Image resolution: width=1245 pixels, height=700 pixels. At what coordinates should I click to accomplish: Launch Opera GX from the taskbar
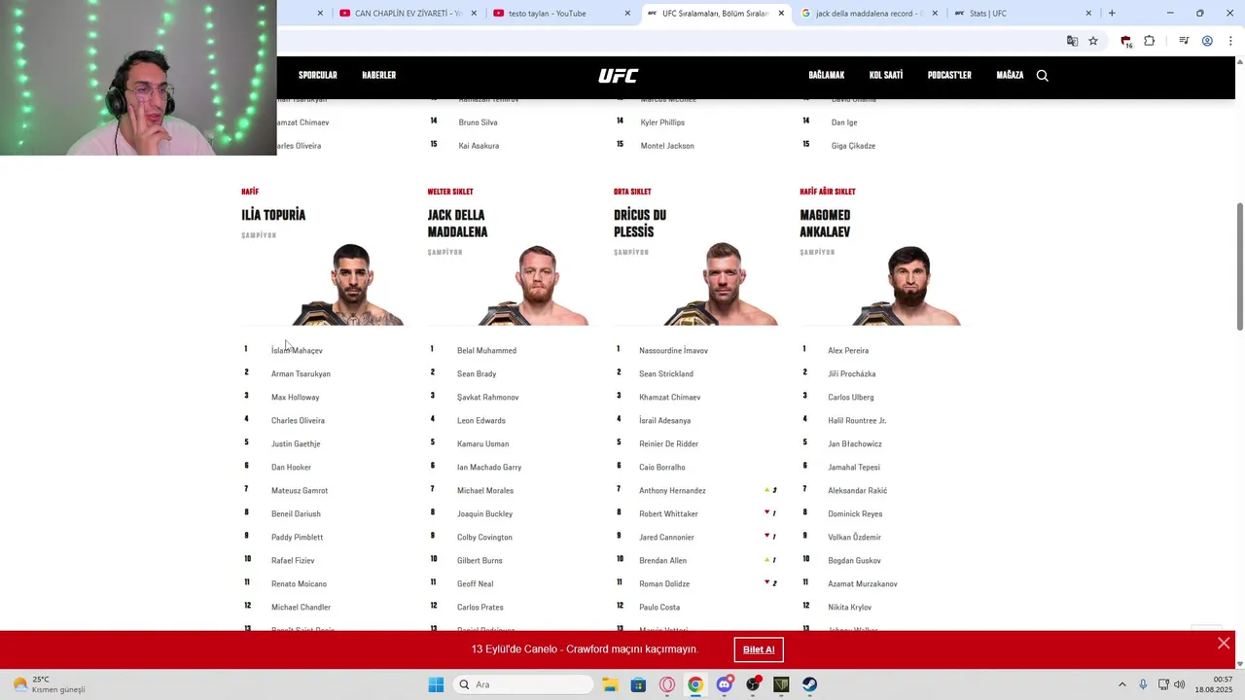point(667,684)
